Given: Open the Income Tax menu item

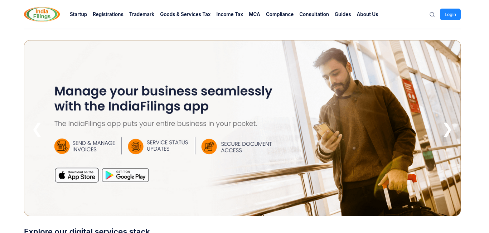Looking at the screenshot, I should [230, 14].
